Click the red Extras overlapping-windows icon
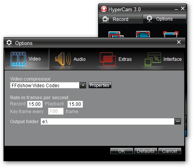The image size is (193, 167). tap(108, 59)
